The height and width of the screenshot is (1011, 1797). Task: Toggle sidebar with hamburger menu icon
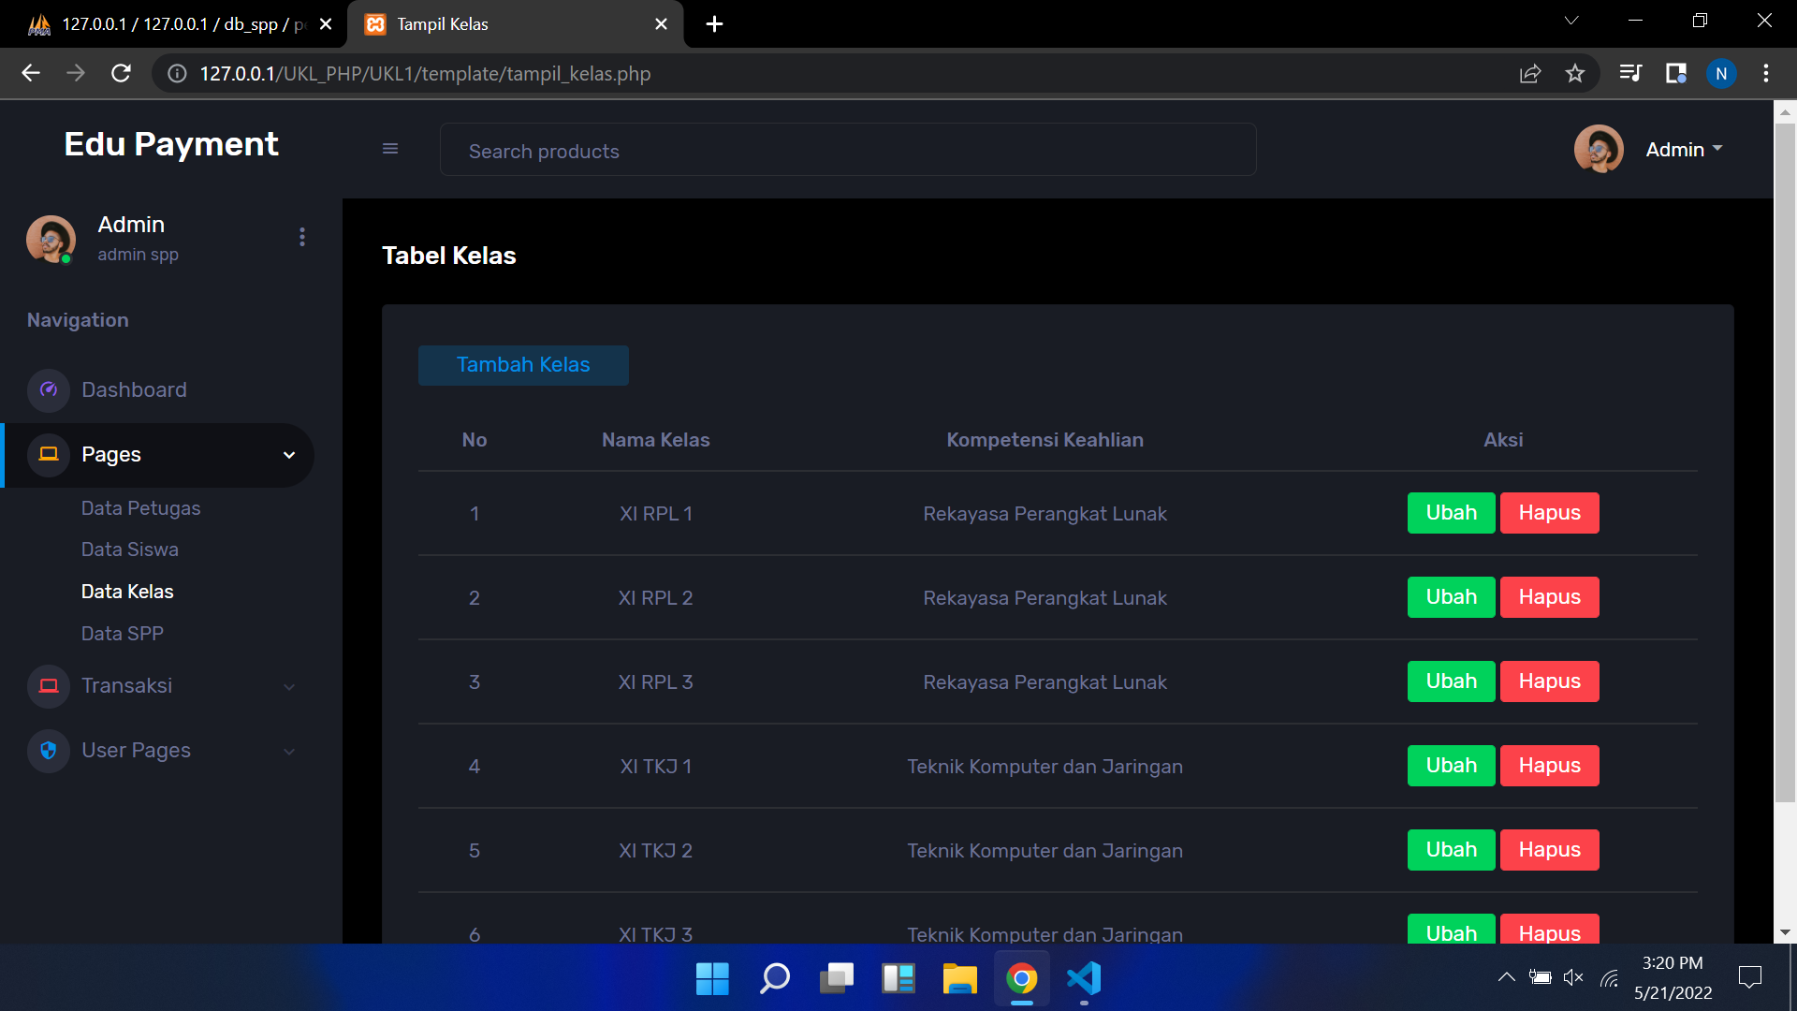[390, 149]
